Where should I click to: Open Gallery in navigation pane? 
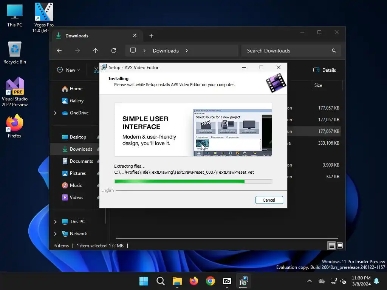73,100
